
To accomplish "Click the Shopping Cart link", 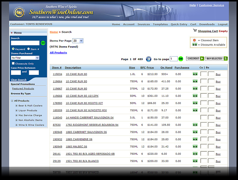I will click(208, 31).
